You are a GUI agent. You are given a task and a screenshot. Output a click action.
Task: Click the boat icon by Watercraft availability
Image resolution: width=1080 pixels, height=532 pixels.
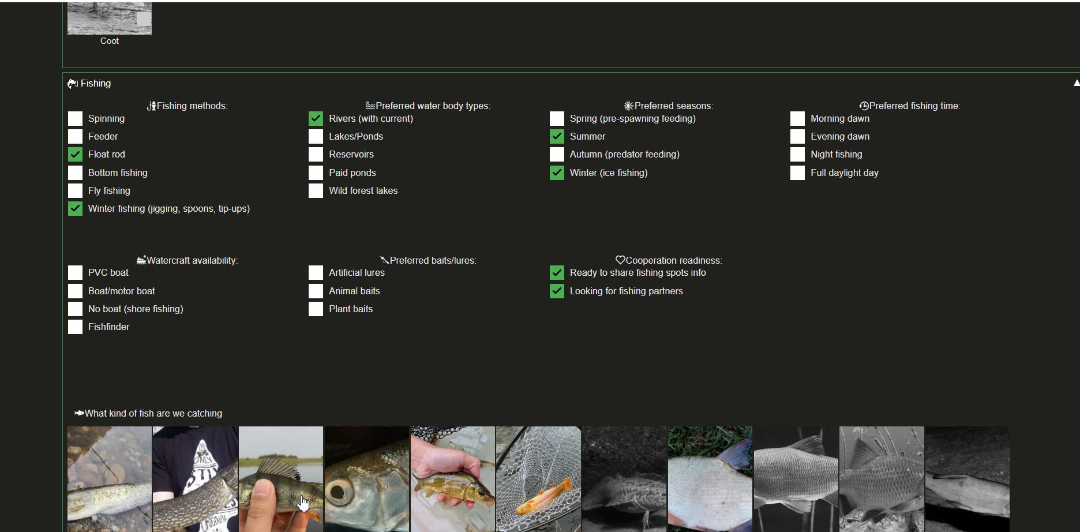tap(141, 261)
